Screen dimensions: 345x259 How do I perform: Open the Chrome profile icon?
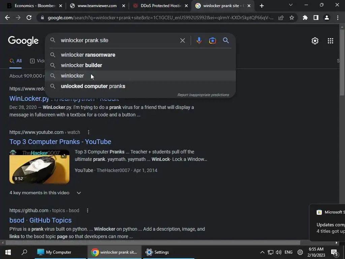[327, 18]
